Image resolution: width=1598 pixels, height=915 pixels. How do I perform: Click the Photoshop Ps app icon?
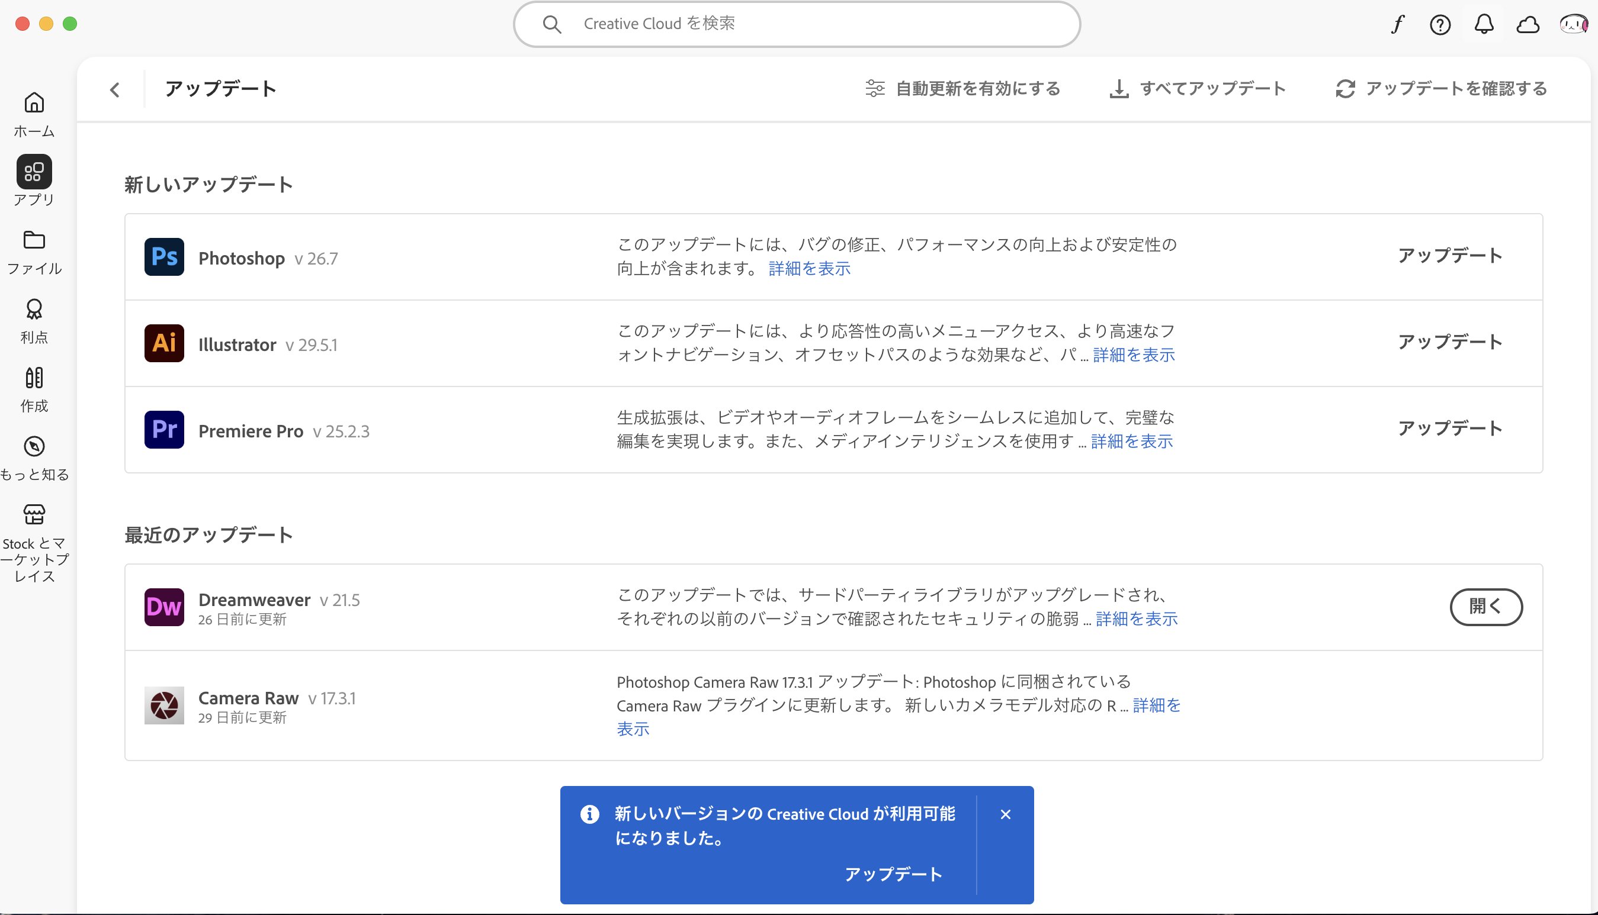point(164,257)
